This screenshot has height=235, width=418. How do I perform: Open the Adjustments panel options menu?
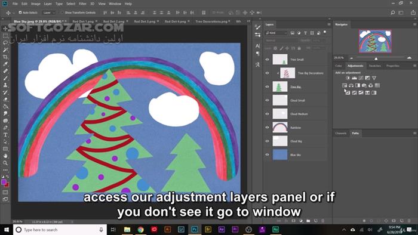414,66
